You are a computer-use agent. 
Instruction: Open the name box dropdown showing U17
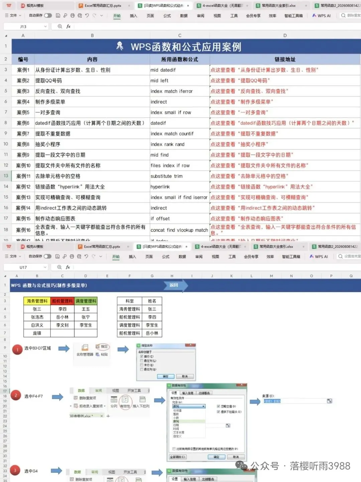click(x=45, y=267)
